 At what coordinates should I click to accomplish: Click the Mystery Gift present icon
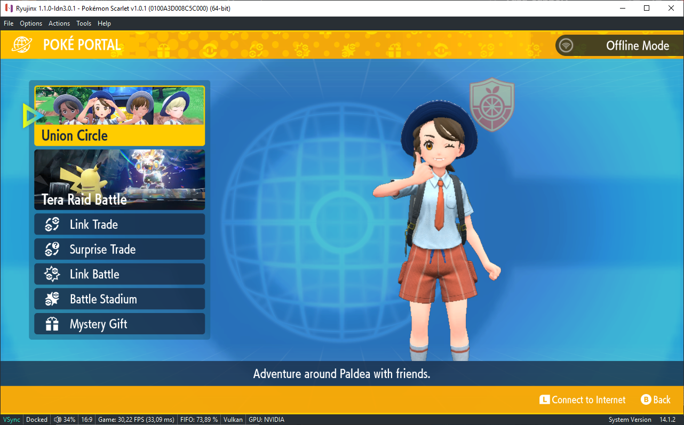[52, 324]
